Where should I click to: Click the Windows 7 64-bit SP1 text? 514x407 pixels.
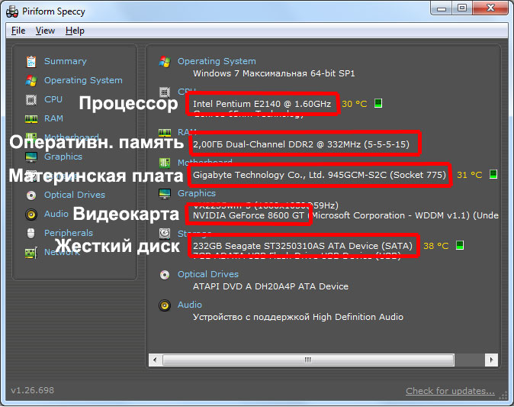274,73
